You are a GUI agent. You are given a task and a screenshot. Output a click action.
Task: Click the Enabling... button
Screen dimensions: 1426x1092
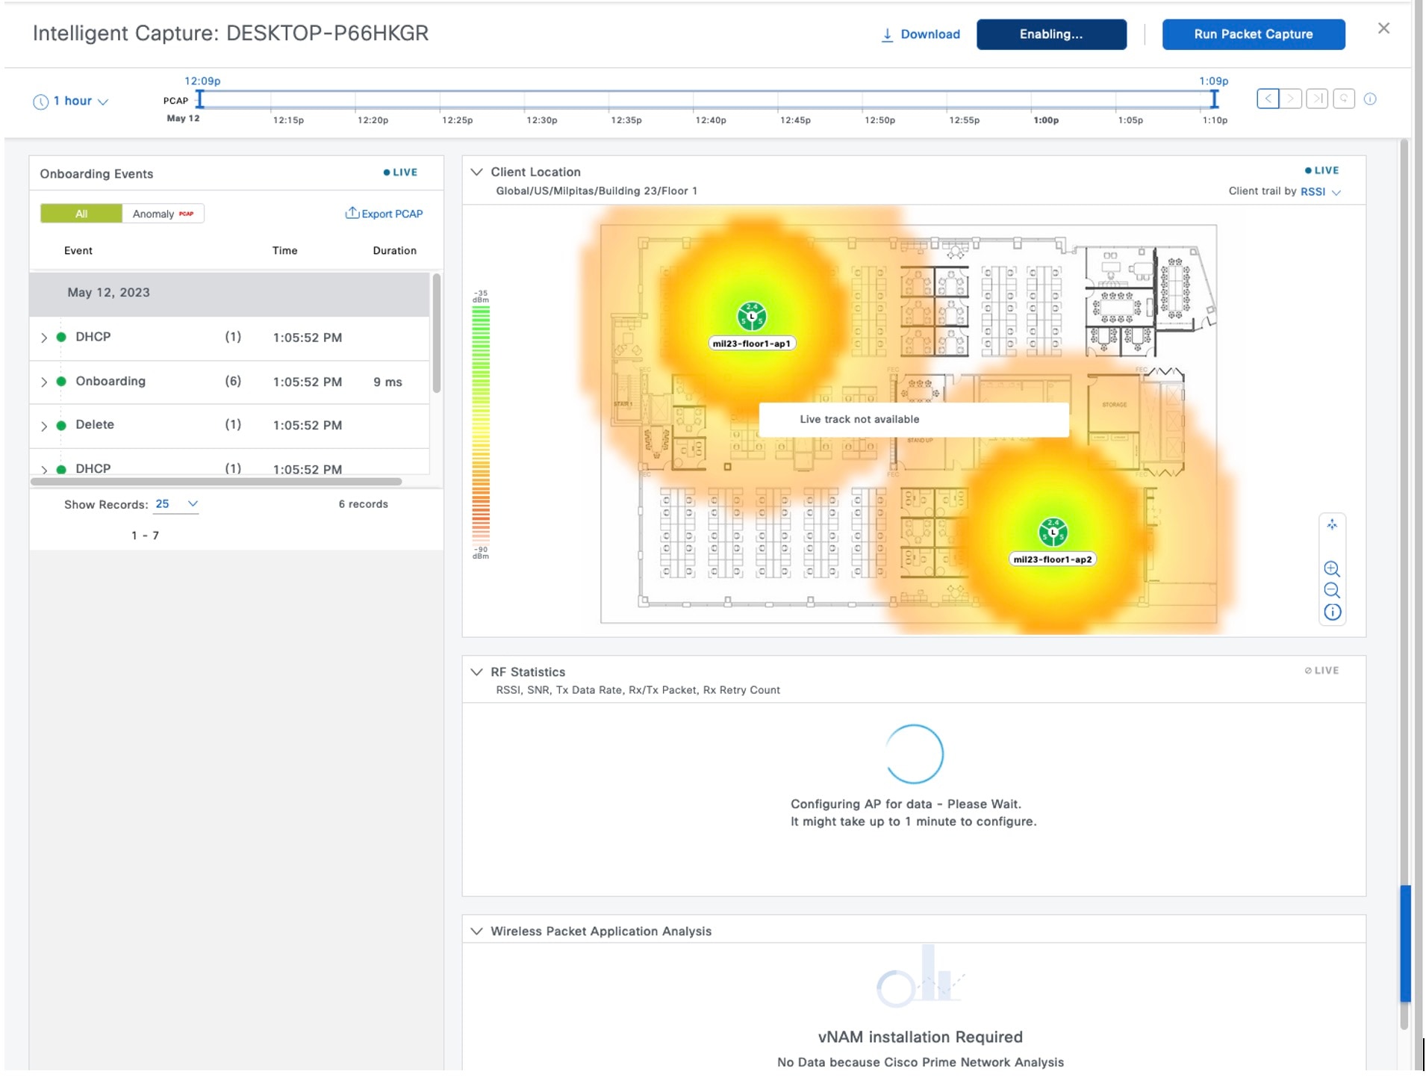(x=1051, y=34)
